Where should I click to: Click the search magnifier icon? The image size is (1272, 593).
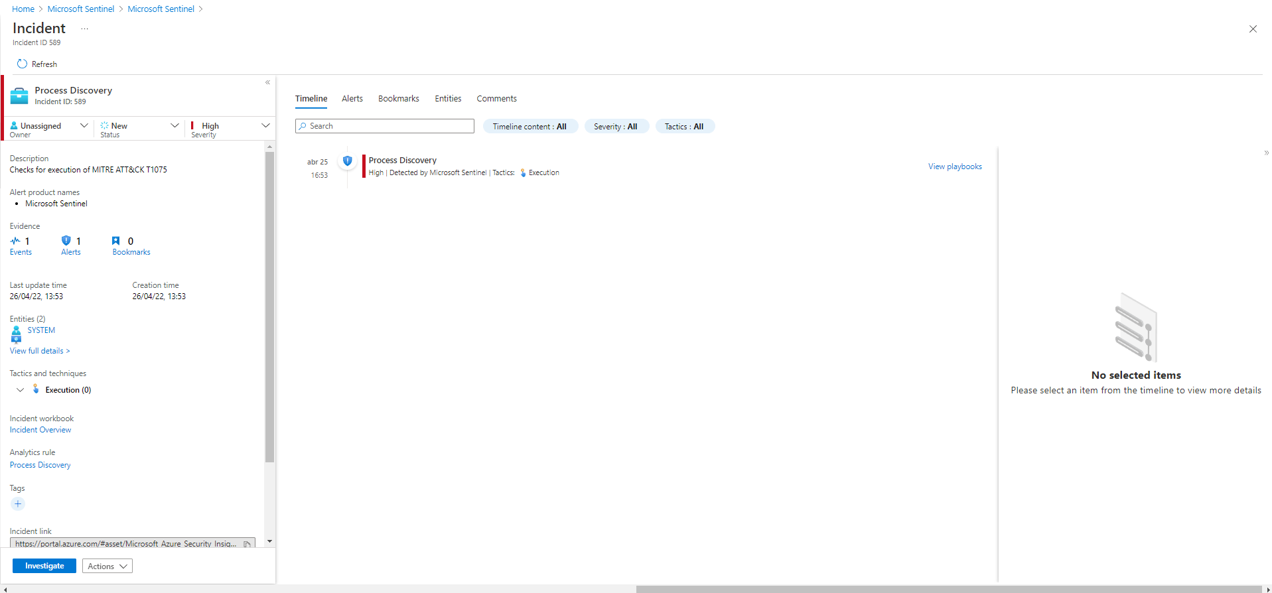click(x=303, y=126)
